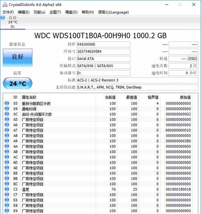The image size is (201, 214).
Task: Click the ID column header
Action: [15, 97]
